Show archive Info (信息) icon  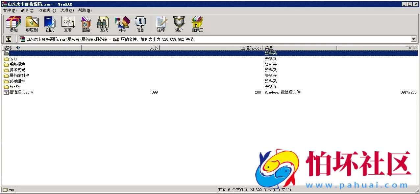(x=140, y=24)
